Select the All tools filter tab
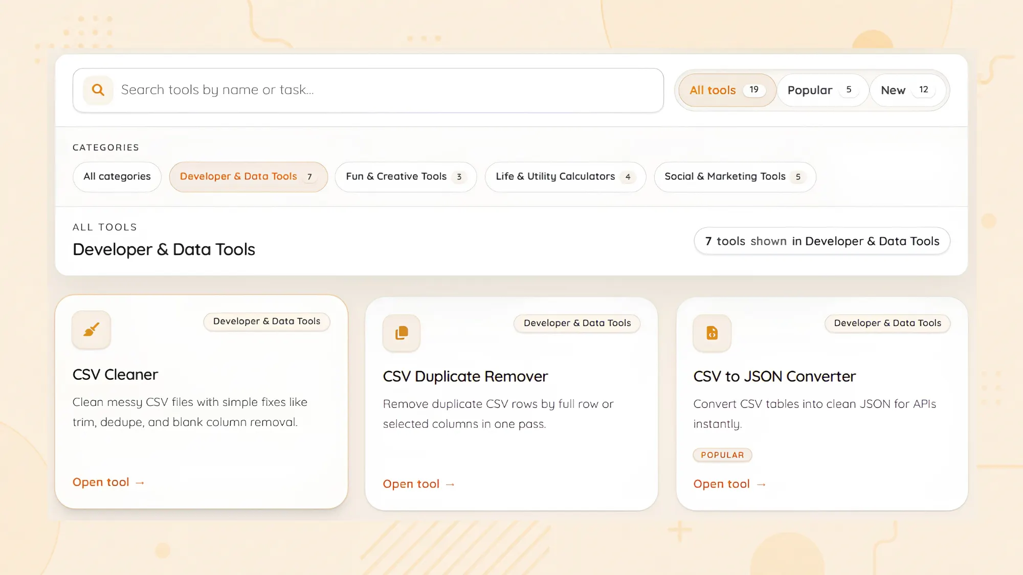Screen dimensions: 1023x575 click(727, 90)
